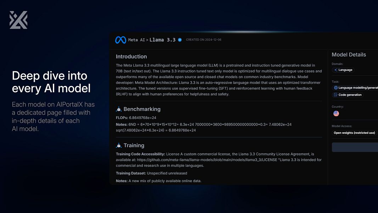Screen dimensions: 378x213
Task: Click the Code generation tag icon
Action: (335, 95)
